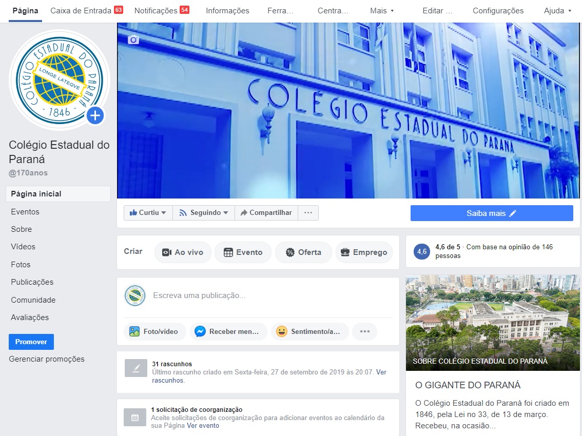Select Página inicial in the sidebar
The height and width of the screenshot is (436, 582).
point(59,194)
